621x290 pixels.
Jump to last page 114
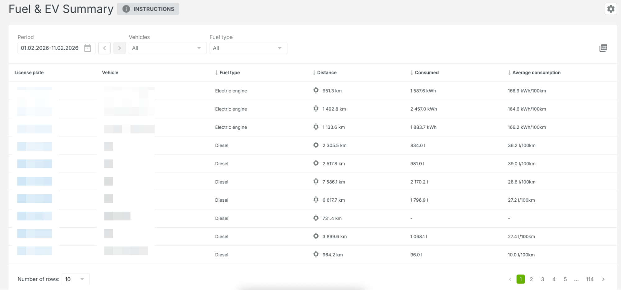pyautogui.click(x=589, y=279)
